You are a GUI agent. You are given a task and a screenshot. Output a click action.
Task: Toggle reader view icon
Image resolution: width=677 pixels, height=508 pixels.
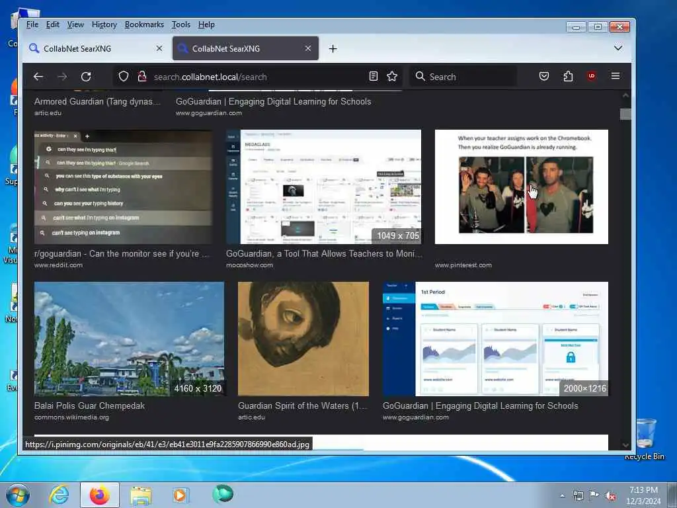[x=374, y=77]
